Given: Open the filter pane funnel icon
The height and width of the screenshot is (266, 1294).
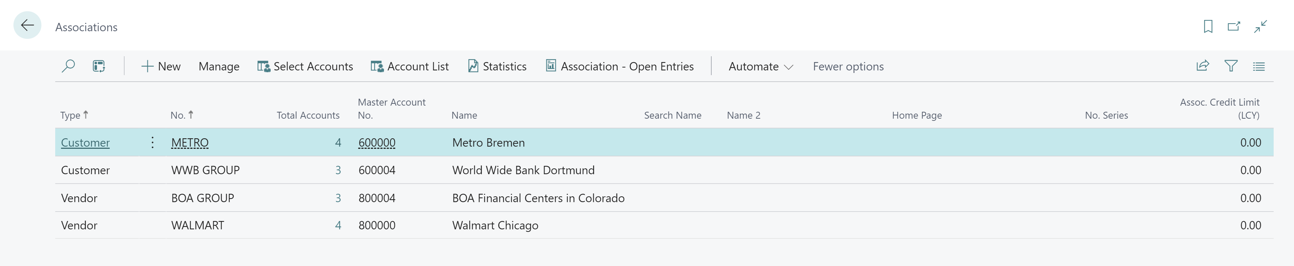Looking at the screenshot, I should (x=1231, y=66).
